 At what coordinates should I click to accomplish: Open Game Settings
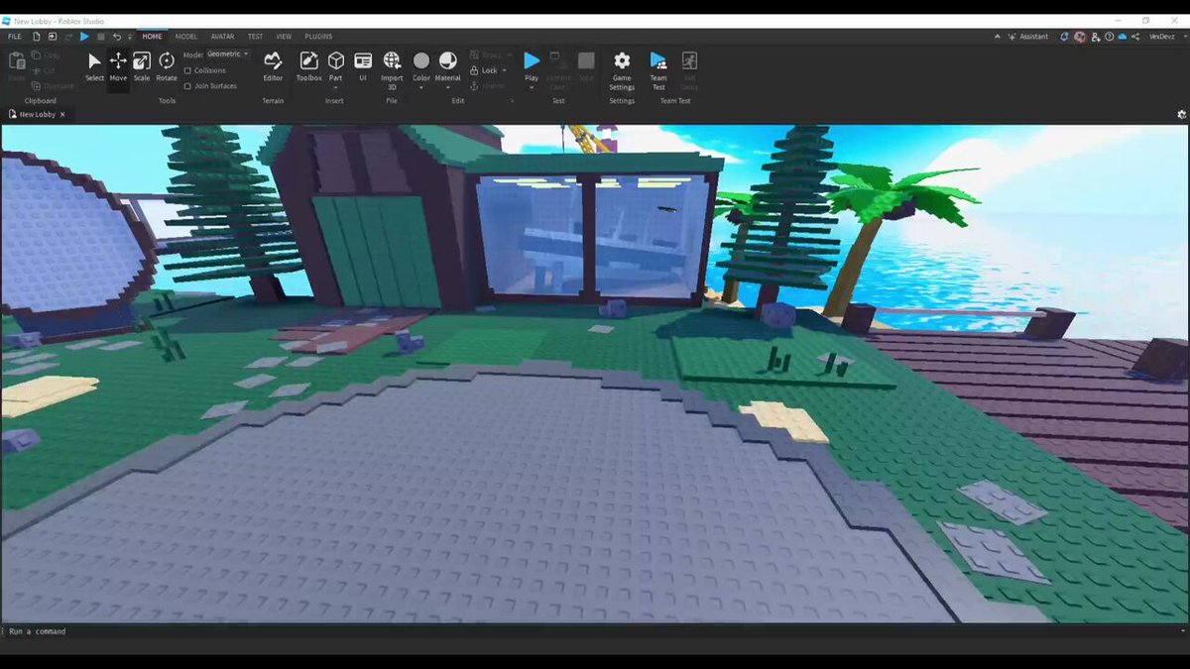pos(622,70)
